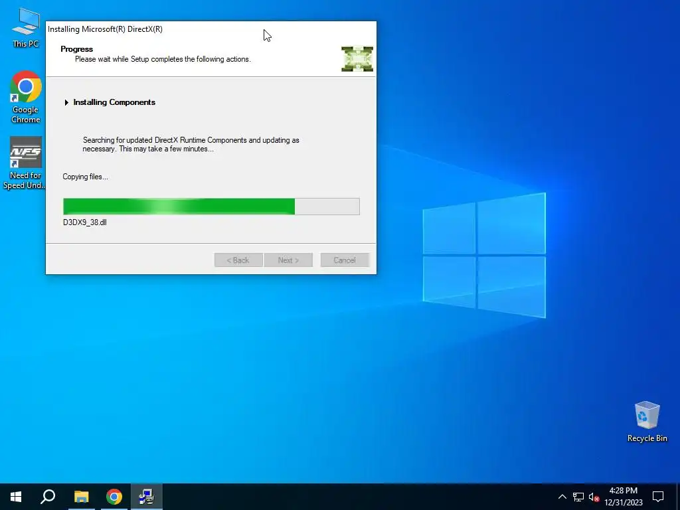Click the greyed-out Next button
680x510 pixels.
click(x=288, y=260)
